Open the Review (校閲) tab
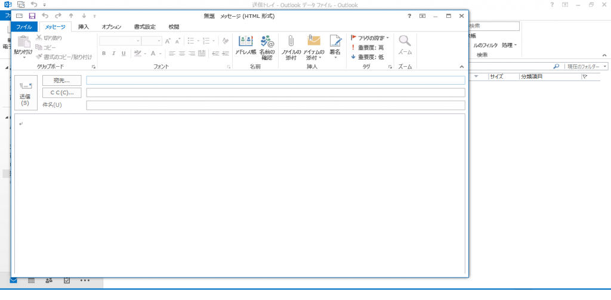Image resolution: width=611 pixels, height=300 pixels. point(174,27)
